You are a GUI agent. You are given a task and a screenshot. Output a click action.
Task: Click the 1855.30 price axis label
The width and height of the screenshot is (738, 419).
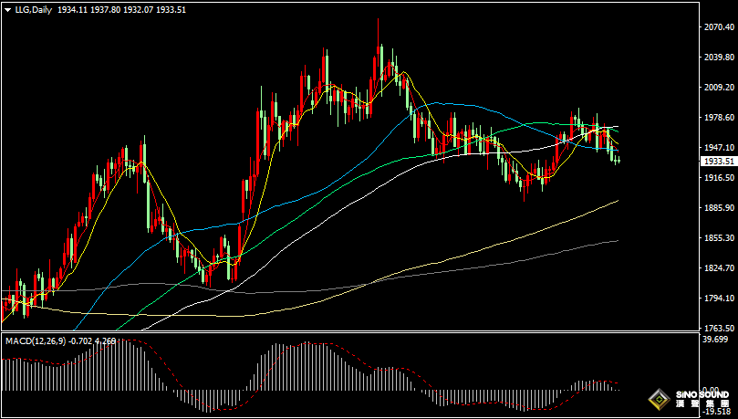[x=718, y=238]
